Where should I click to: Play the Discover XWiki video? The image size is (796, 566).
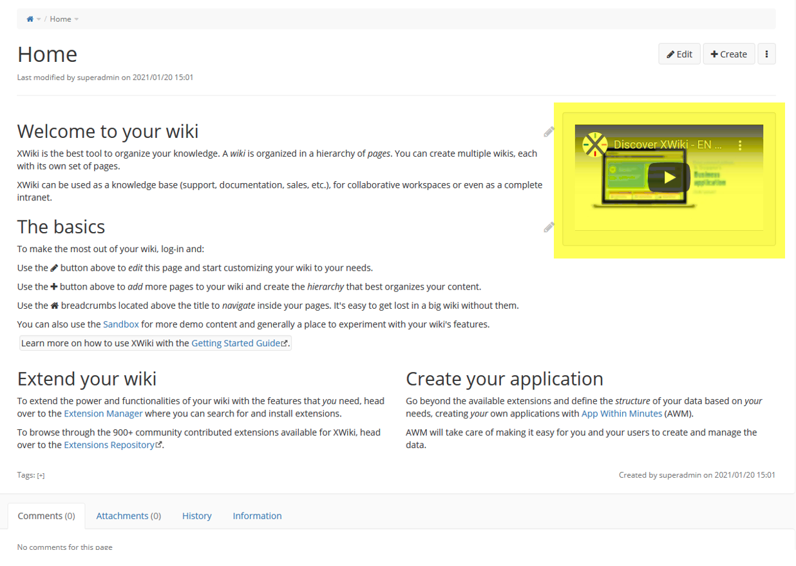click(669, 177)
